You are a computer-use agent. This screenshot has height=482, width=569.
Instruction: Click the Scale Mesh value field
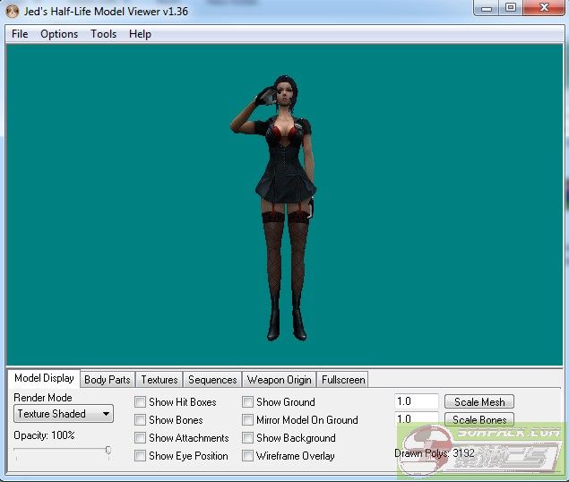417,401
